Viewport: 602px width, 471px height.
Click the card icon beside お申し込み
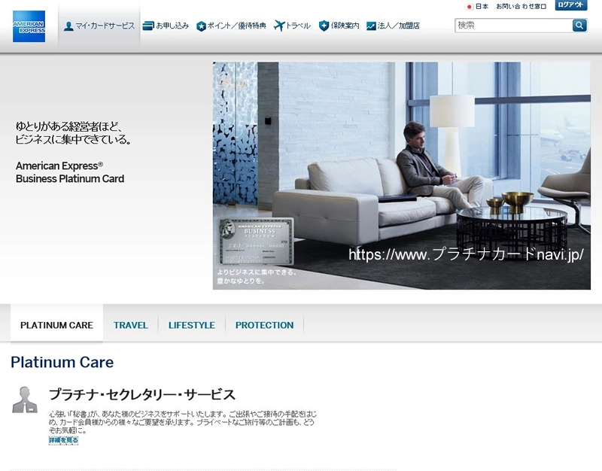148,26
